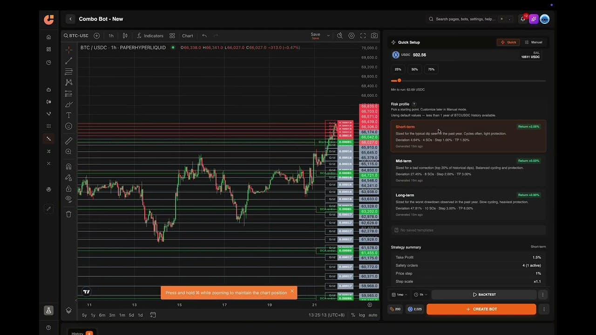The image size is (596, 335).
Task: Set the chart range to 1d
Action: click(140, 315)
